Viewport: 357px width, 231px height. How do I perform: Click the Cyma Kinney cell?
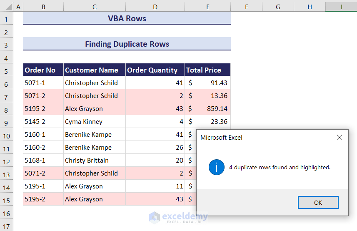[95, 122]
